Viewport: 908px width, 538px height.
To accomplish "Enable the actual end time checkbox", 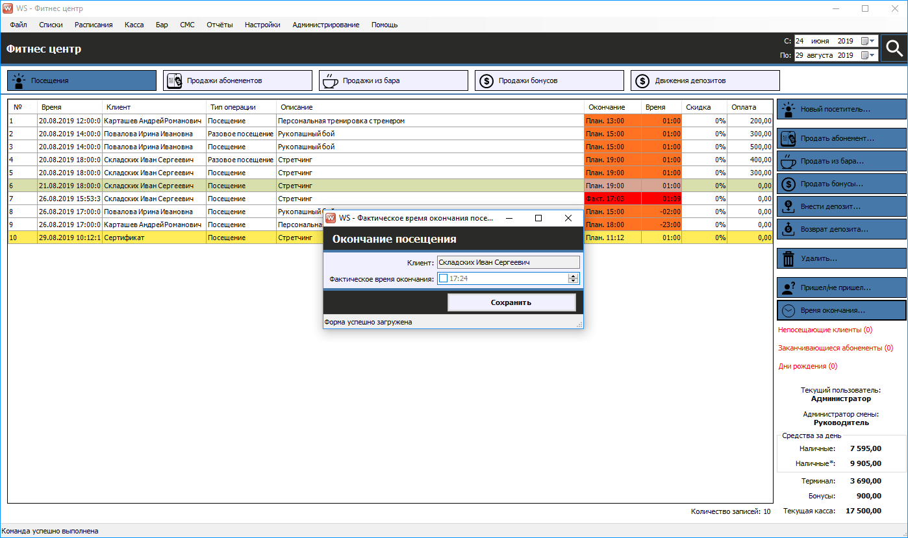I will click(x=443, y=278).
